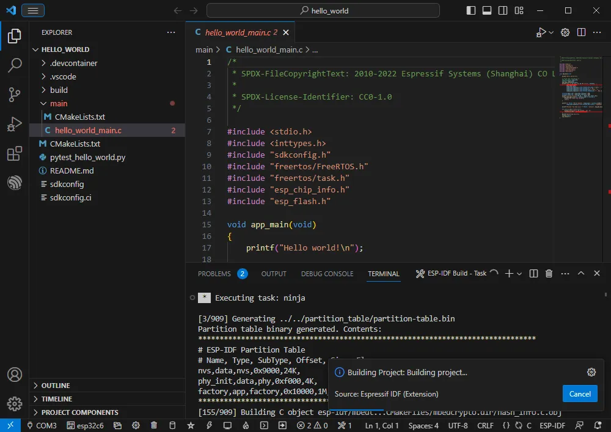Click the lightning flash icon in status bar
This screenshot has height=432, width=611.
pyautogui.click(x=209, y=425)
